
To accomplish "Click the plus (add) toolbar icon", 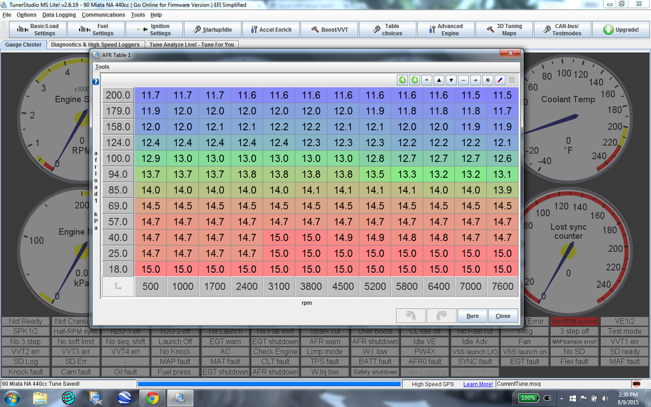I will [x=476, y=80].
